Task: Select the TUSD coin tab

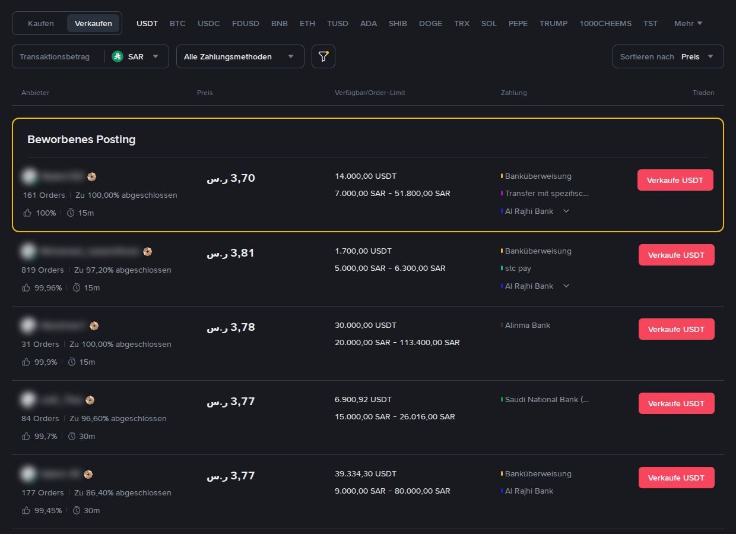Action: pos(338,23)
